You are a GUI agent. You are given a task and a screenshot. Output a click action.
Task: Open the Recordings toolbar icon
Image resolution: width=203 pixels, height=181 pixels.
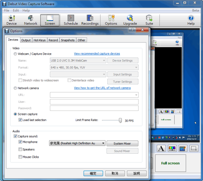(90, 20)
